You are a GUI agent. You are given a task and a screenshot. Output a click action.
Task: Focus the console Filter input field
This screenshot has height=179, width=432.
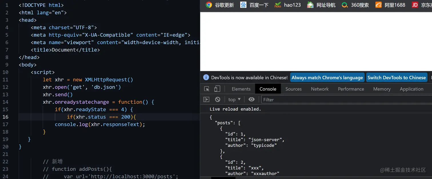pos(347,100)
